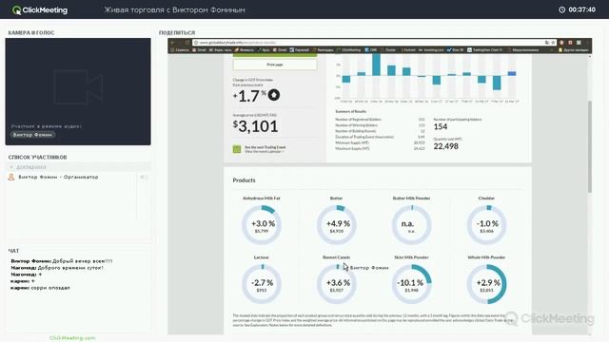609x342 pixels.
Task: Click the Whole Milk Powder +2.9% donut
Action: [x=486, y=284]
